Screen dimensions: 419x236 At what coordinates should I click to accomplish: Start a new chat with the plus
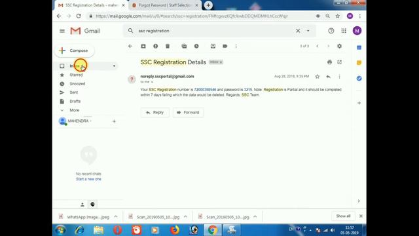coord(114,121)
